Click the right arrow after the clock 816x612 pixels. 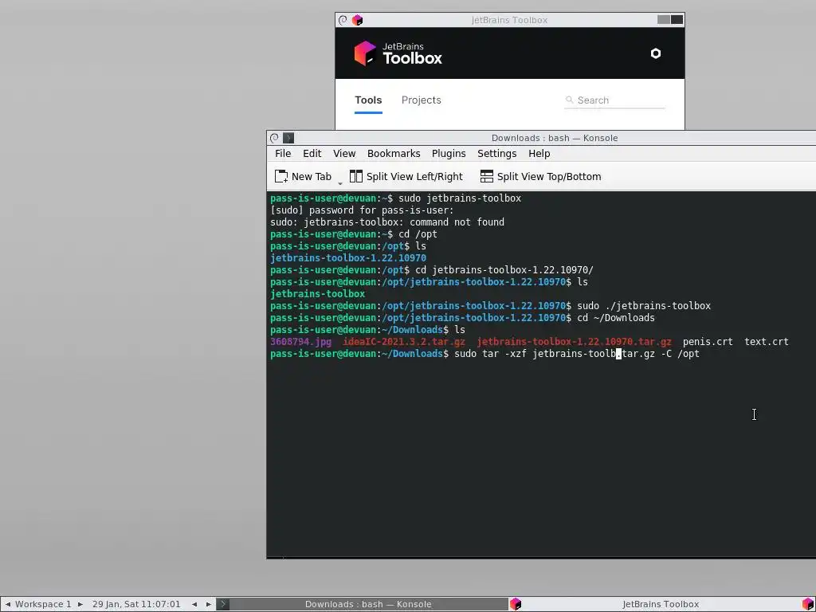point(209,604)
